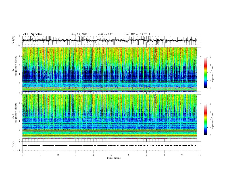The image size is (225, 174).
Task: Click the ch.1 voltage waveform trace
Action: coord(110,40)
